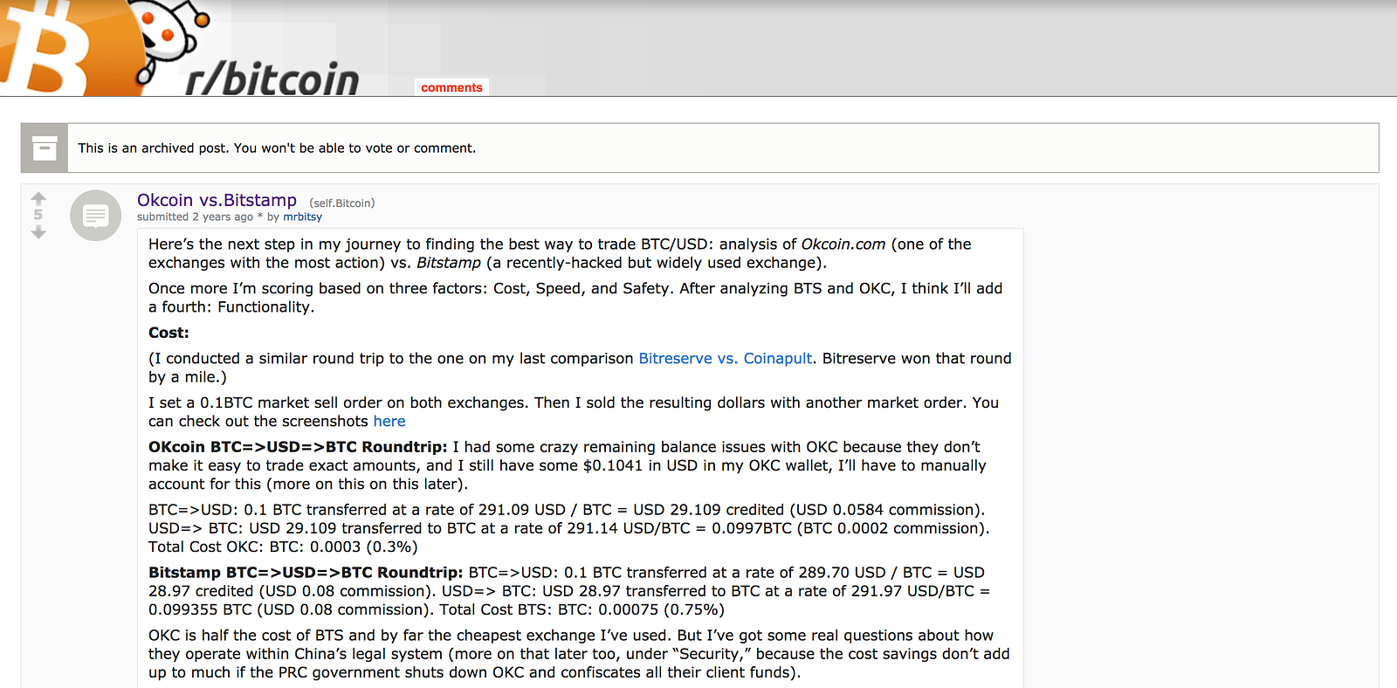Click the 'submitted 2 years ago' timestamp

coord(195,217)
